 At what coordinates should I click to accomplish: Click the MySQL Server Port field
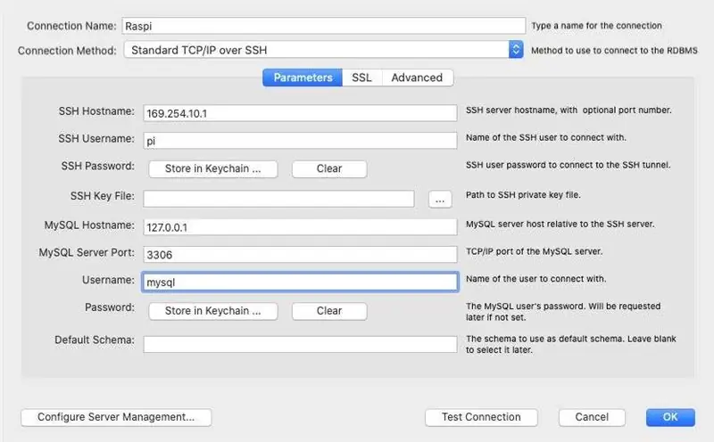click(300, 254)
